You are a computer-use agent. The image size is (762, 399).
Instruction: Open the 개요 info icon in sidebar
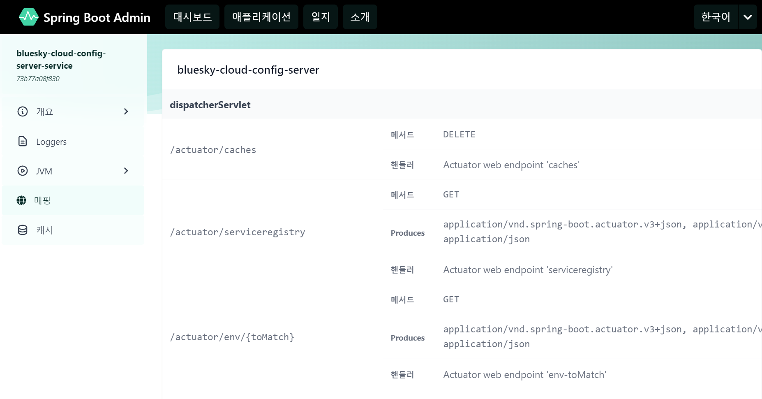click(x=23, y=111)
